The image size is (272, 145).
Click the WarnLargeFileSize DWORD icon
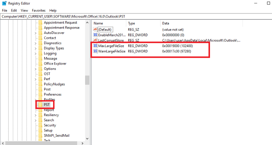pos(95,51)
